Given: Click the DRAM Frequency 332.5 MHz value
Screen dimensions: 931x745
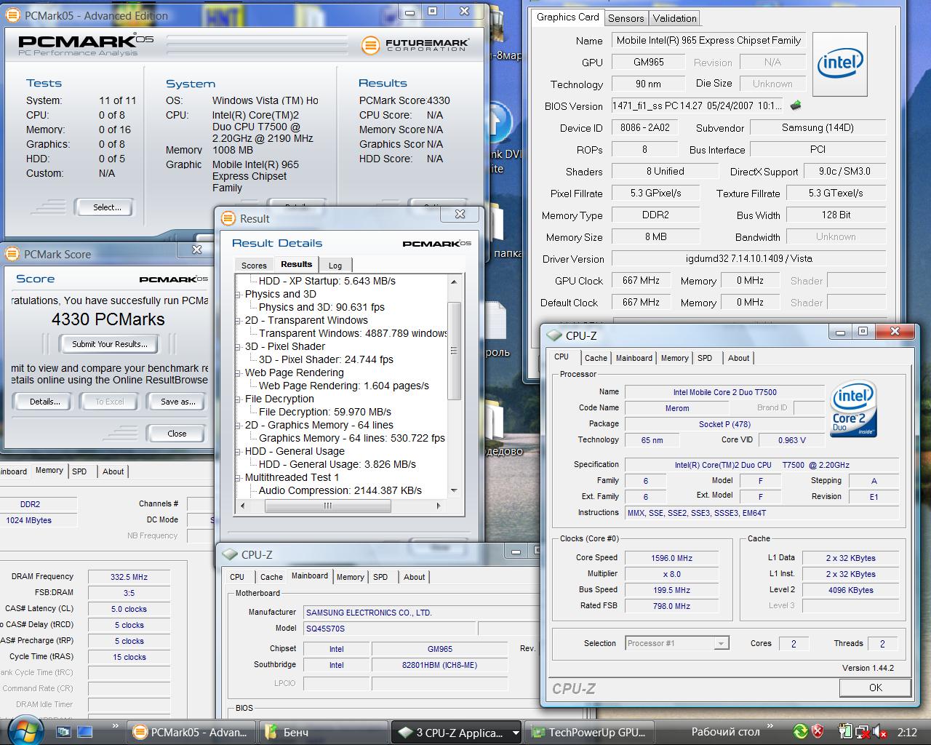Looking at the screenshot, I should (129, 577).
